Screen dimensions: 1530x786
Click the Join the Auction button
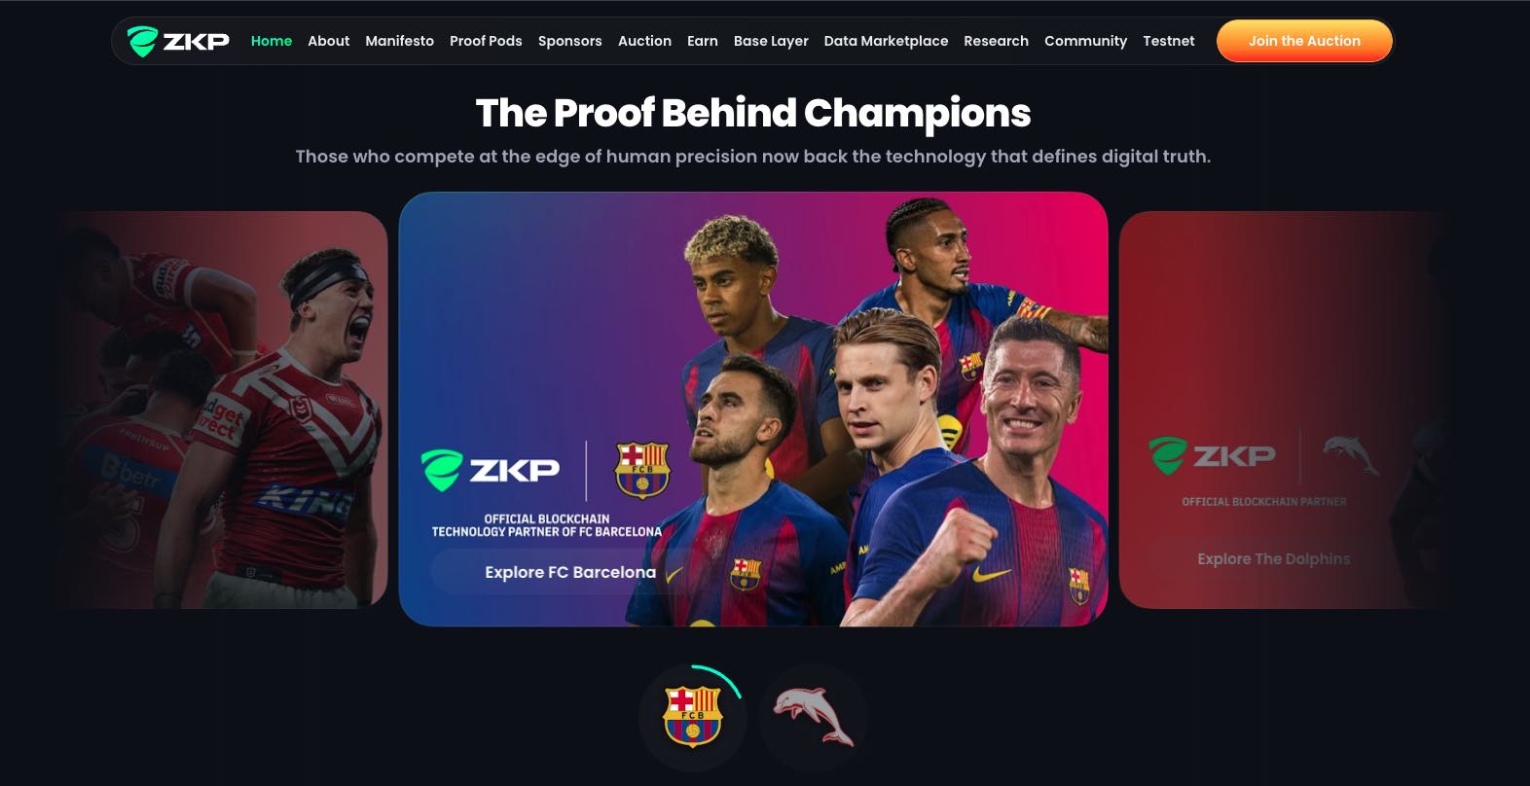coord(1304,41)
